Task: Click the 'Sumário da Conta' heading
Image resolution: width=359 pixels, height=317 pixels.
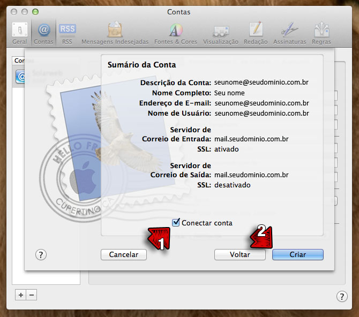Action: (x=141, y=65)
